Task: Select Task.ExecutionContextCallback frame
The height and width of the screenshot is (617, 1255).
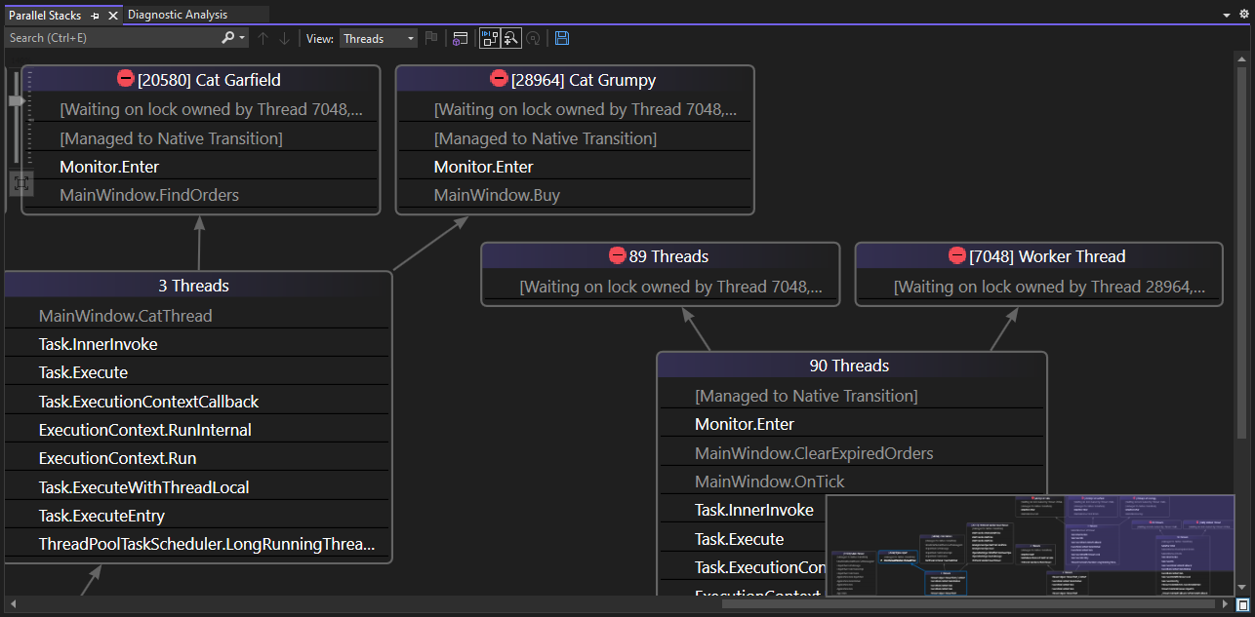Action: pos(196,402)
